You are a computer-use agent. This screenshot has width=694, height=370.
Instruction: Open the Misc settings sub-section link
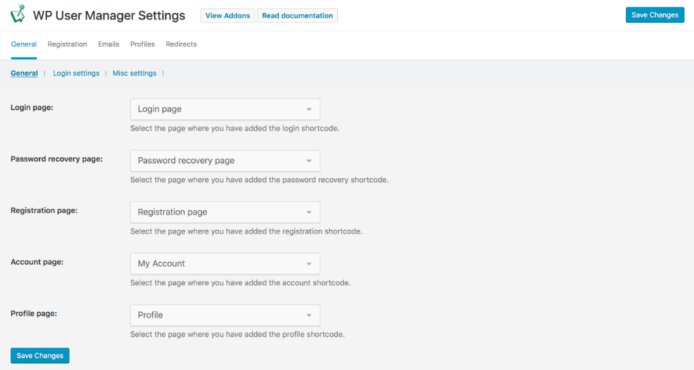pyautogui.click(x=134, y=73)
